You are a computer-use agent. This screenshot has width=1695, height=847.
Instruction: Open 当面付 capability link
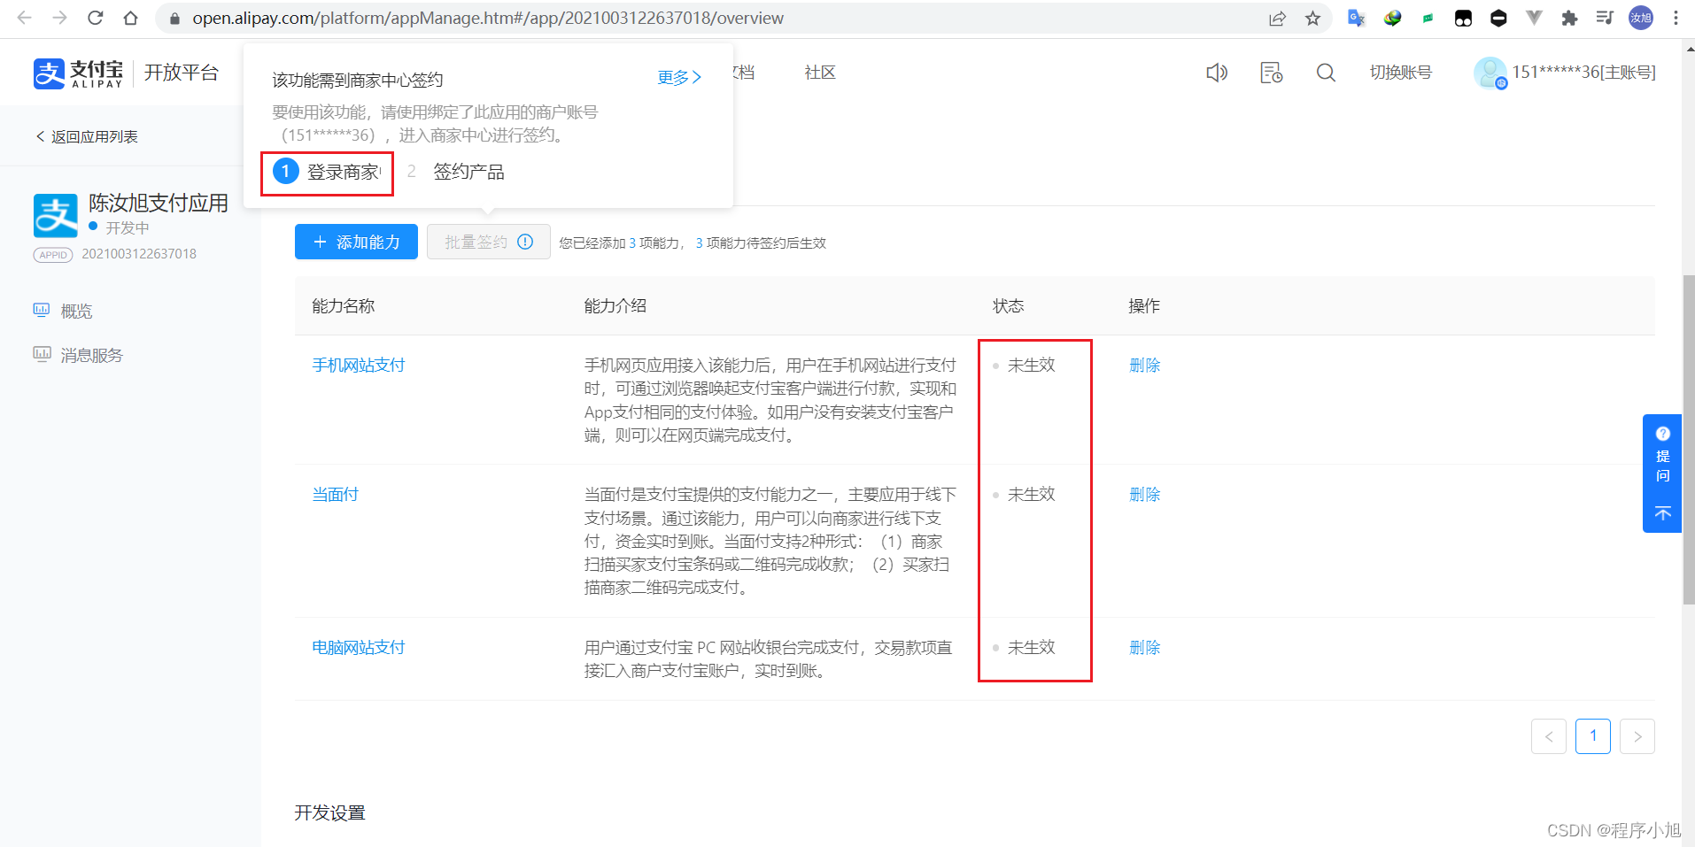(x=335, y=494)
